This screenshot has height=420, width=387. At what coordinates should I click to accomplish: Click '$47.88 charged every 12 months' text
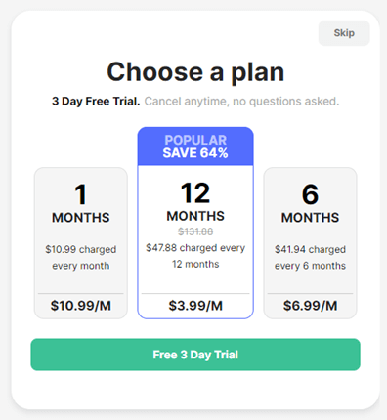click(x=195, y=256)
